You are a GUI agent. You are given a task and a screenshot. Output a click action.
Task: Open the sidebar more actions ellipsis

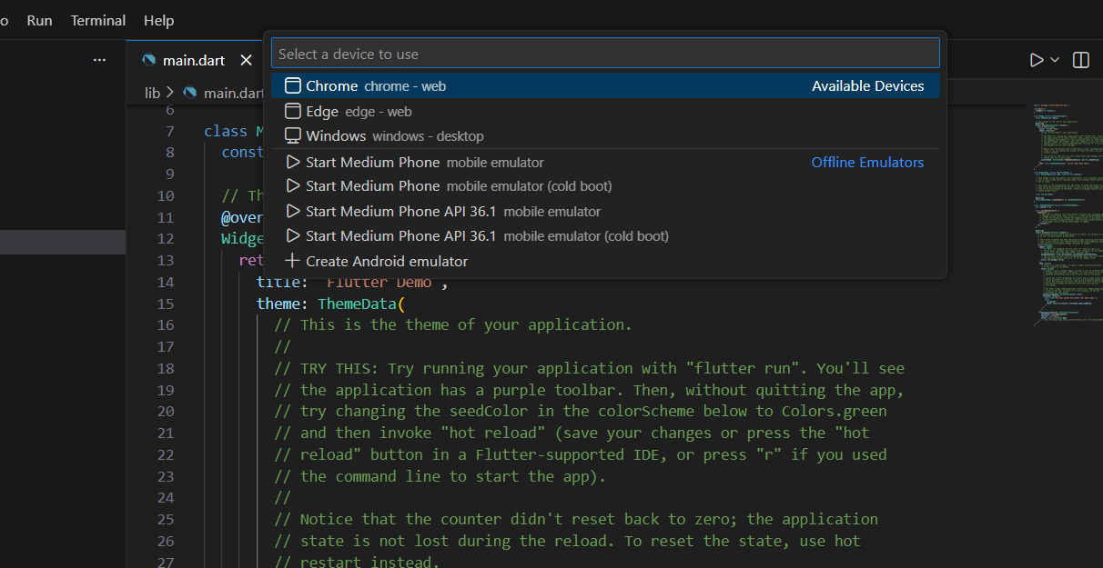tap(99, 60)
